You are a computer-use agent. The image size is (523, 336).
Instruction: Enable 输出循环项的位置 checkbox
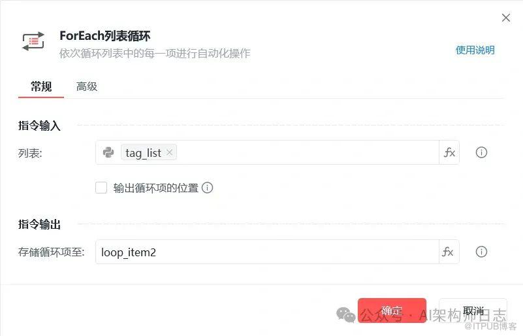101,188
